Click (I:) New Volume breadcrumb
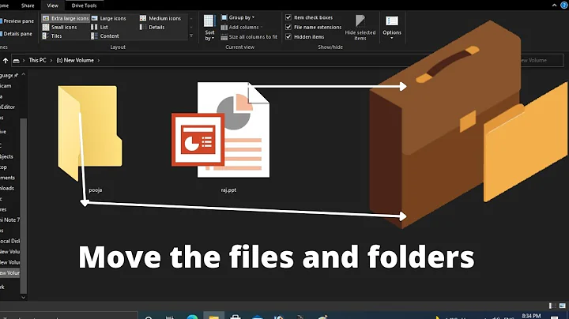 click(75, 60)
